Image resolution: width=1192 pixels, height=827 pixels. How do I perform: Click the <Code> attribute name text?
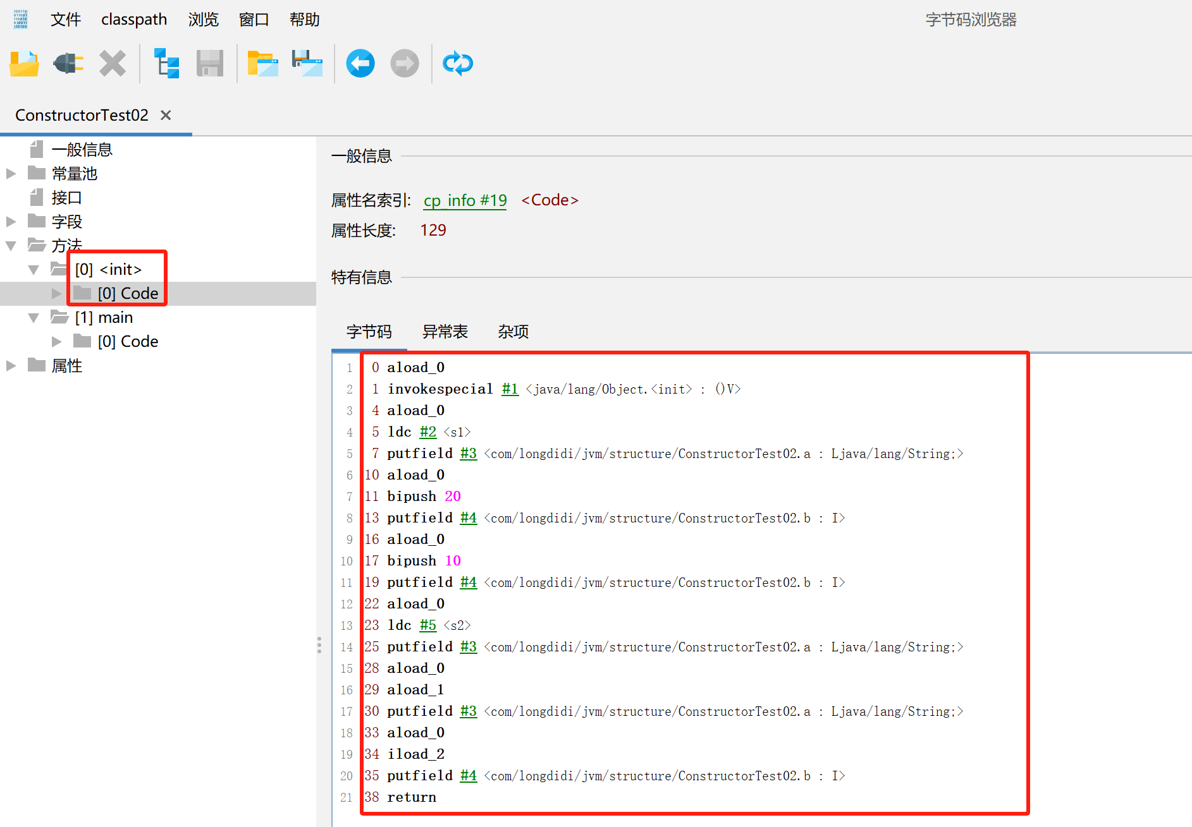pyautogui.click(x=550, y=200)
